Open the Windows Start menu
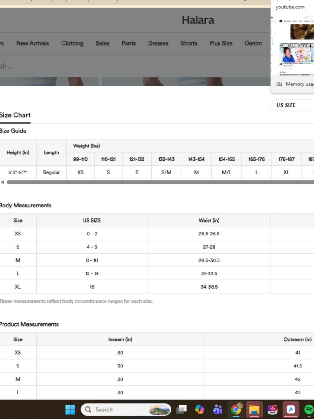Screen dimensions: 314x419 [x=70, y=409]
